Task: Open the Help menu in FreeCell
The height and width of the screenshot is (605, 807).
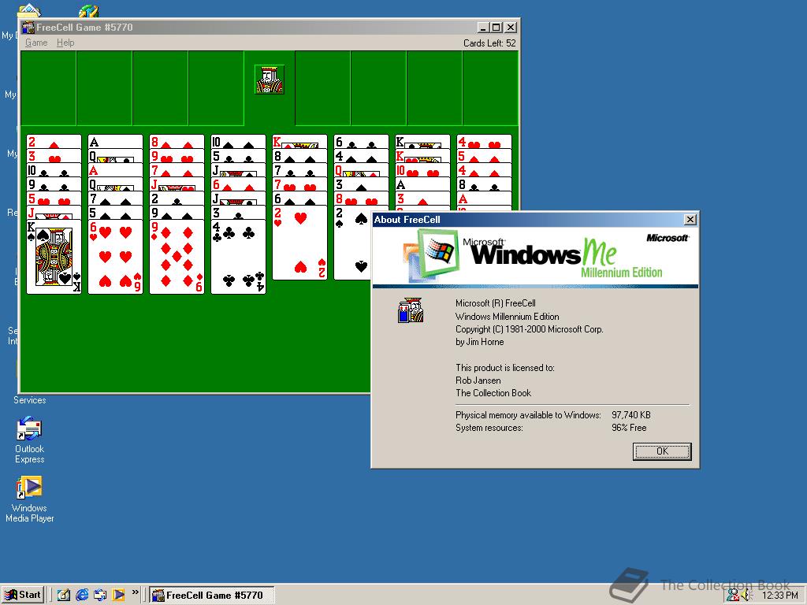Action: (65, 43)
